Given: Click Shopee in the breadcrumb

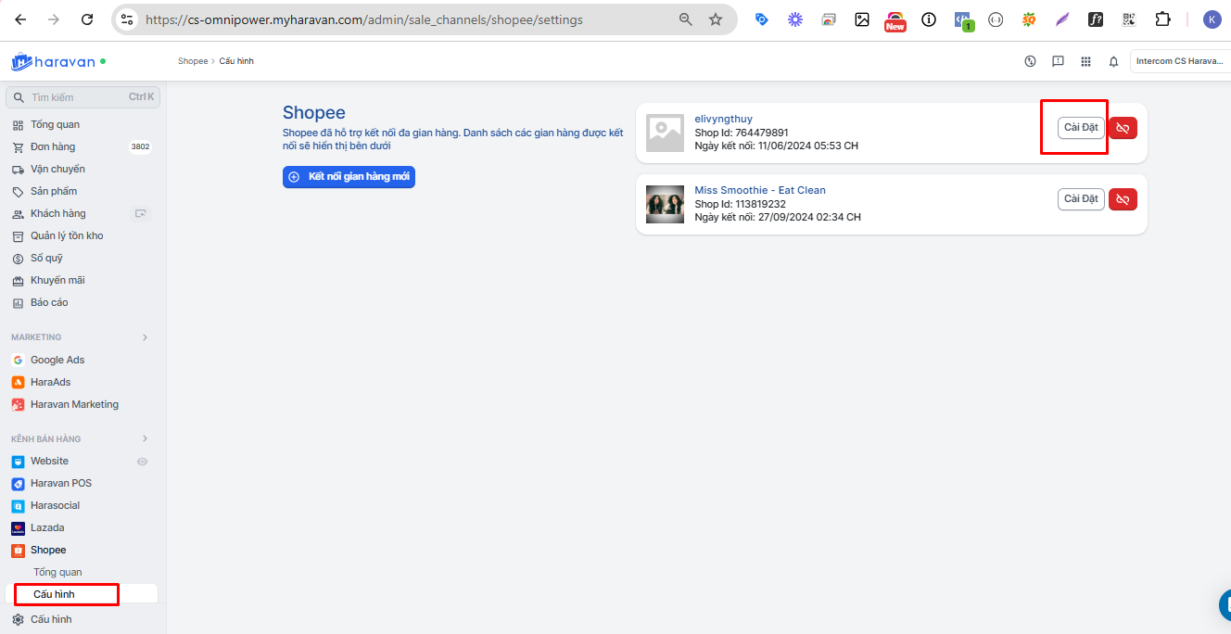Looking at the screenshot, I should pos(193,61).
